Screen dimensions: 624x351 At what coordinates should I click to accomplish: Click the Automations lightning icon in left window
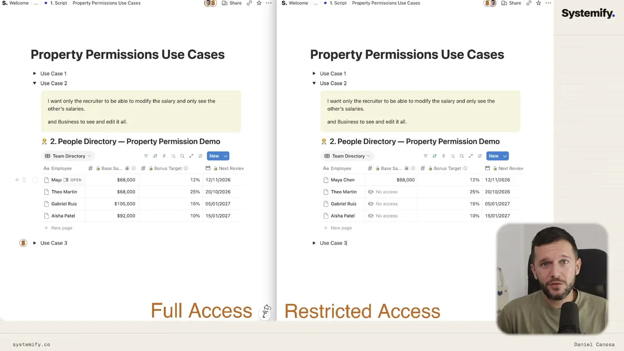[164, 156]
